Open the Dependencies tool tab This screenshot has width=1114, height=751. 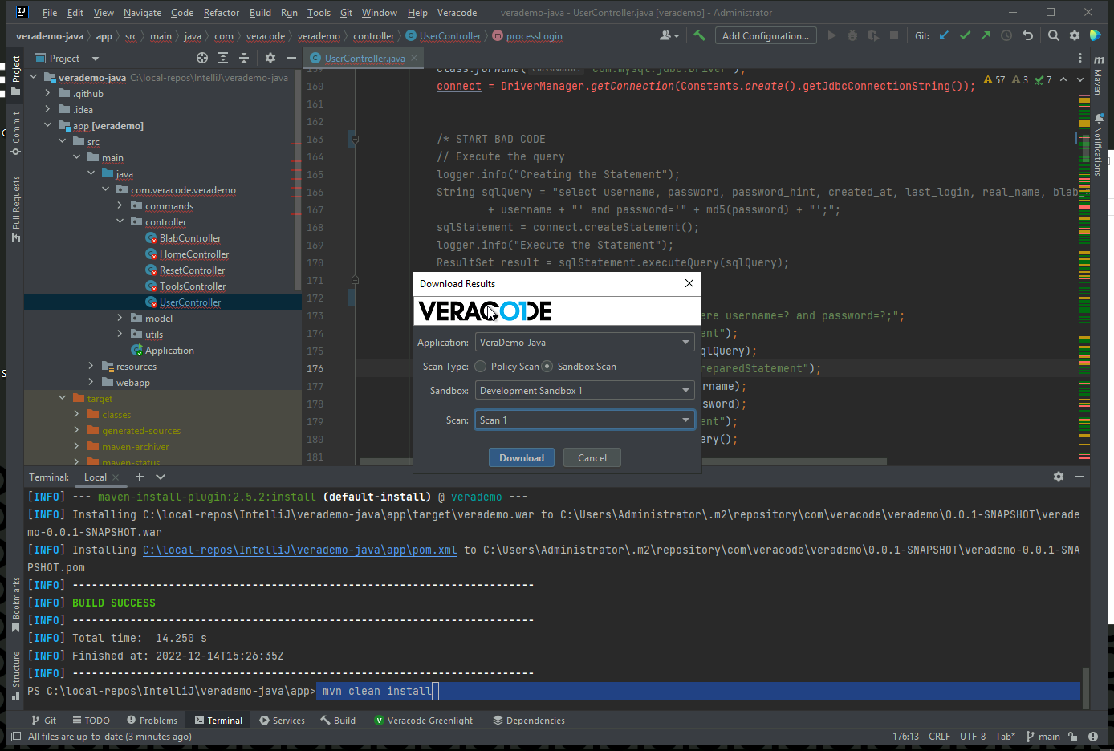[x=529, y=720]
